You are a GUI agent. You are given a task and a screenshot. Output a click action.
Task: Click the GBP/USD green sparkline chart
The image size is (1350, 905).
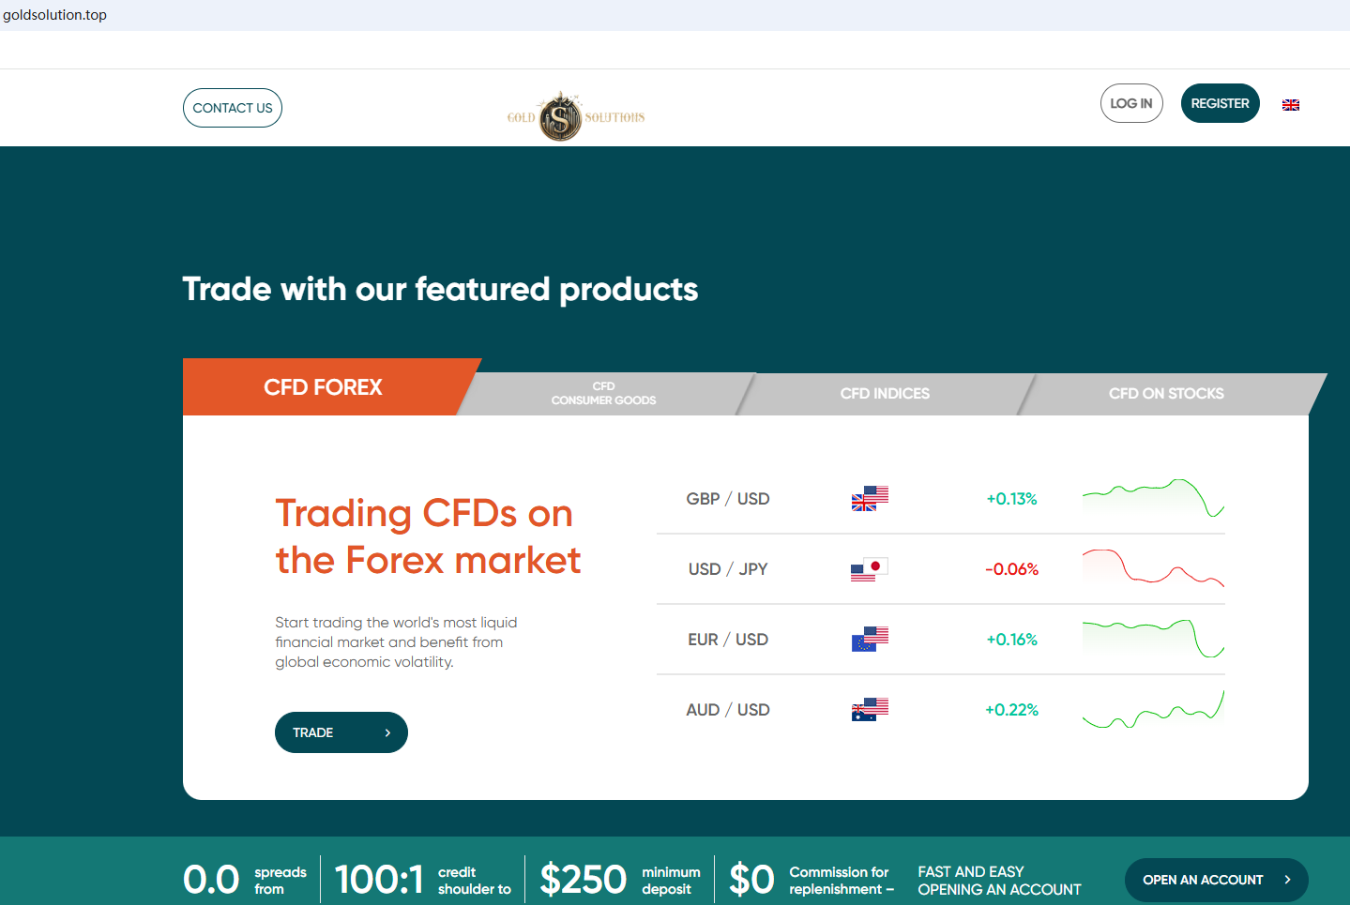[1153, 499]
